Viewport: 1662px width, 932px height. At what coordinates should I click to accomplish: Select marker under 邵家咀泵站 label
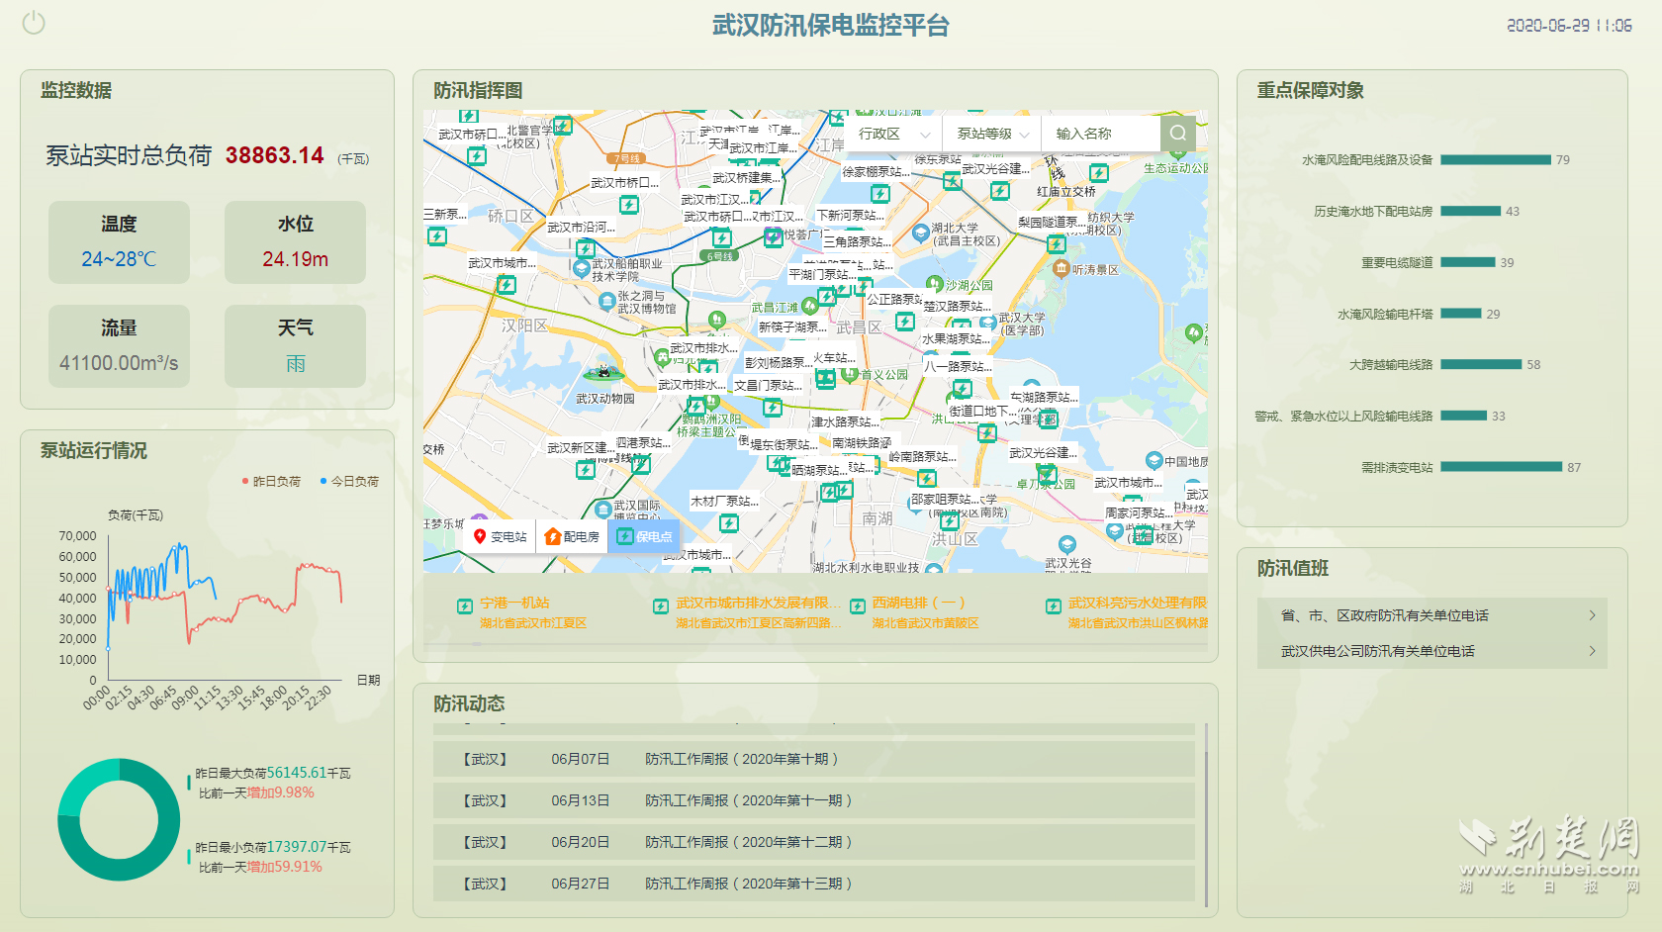coord(949,520)
